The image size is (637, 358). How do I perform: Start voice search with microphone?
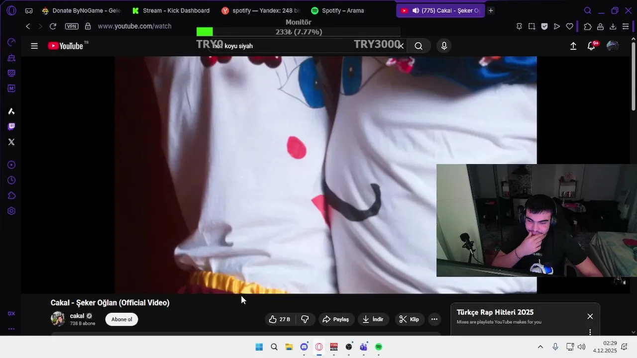pos(444,46)
